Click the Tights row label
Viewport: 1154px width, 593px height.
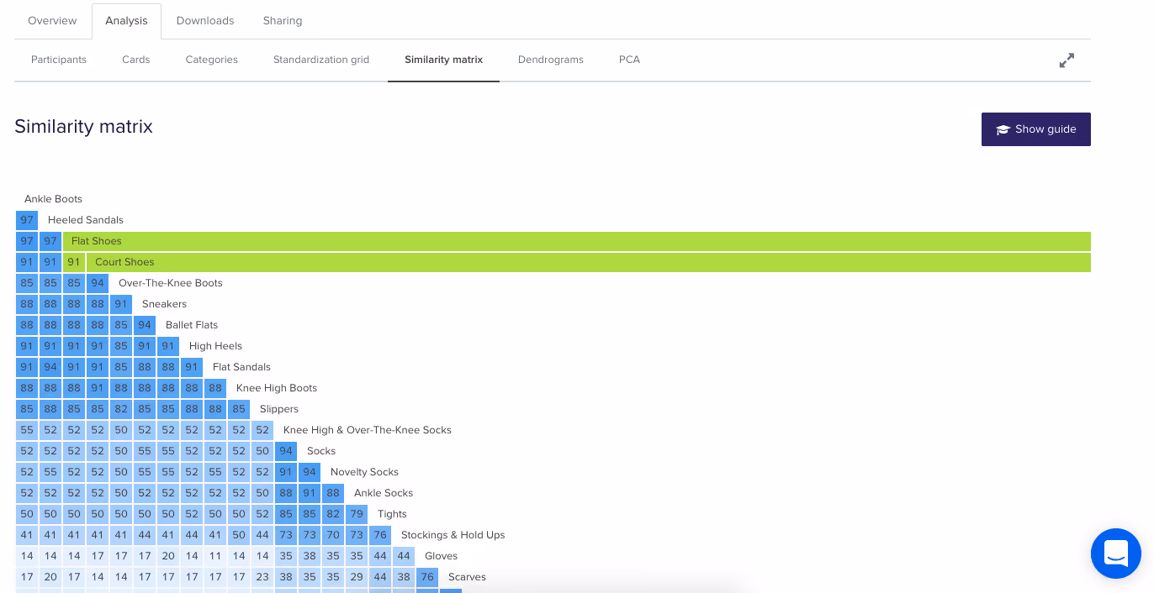click(x=392, y=514)
